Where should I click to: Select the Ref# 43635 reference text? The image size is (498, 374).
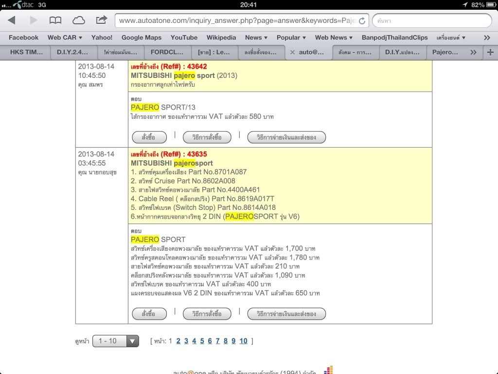click(169, 154)
